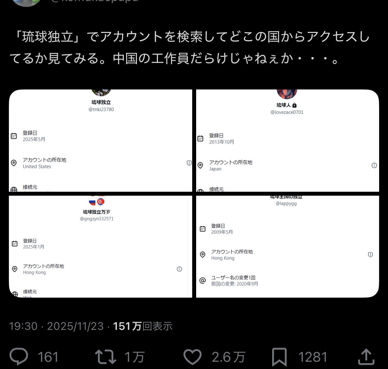The image size is (388, 369).
Task: Open the @lovezace0701 screenshot image
Action: coord(288,140)
